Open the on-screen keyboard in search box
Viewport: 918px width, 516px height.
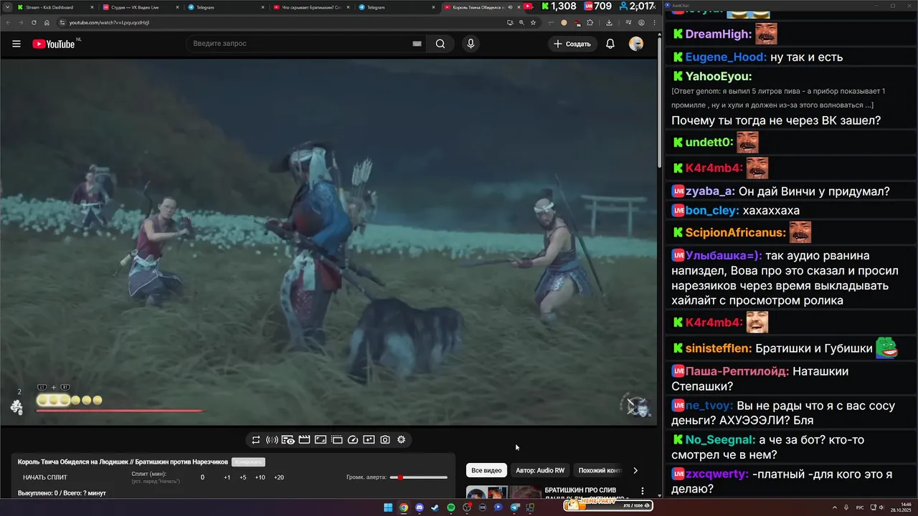pos(417,44)
